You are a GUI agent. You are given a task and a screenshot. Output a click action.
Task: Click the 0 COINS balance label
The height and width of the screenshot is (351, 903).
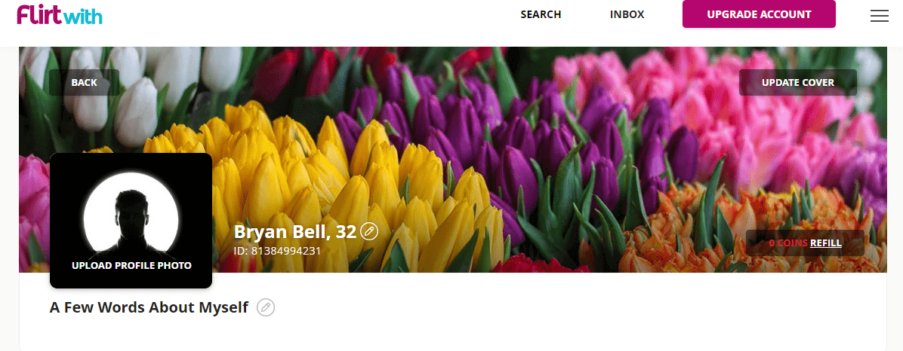tap(788, 243)
